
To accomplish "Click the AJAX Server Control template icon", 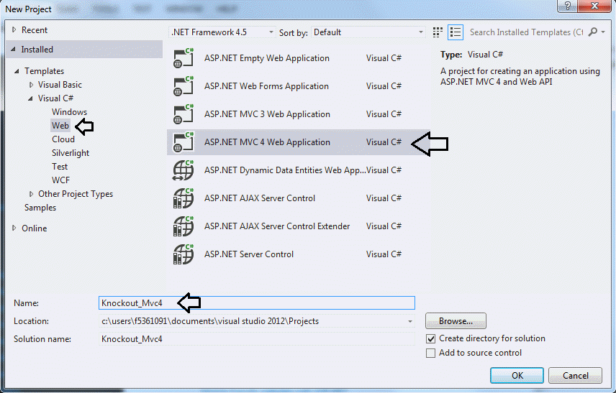I will 184,198.
